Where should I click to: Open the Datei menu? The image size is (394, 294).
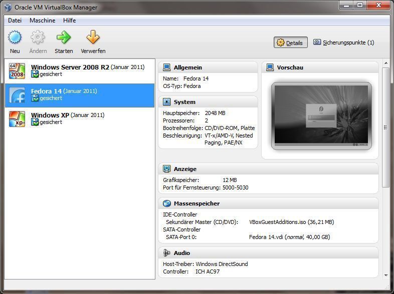click(15, 20)
